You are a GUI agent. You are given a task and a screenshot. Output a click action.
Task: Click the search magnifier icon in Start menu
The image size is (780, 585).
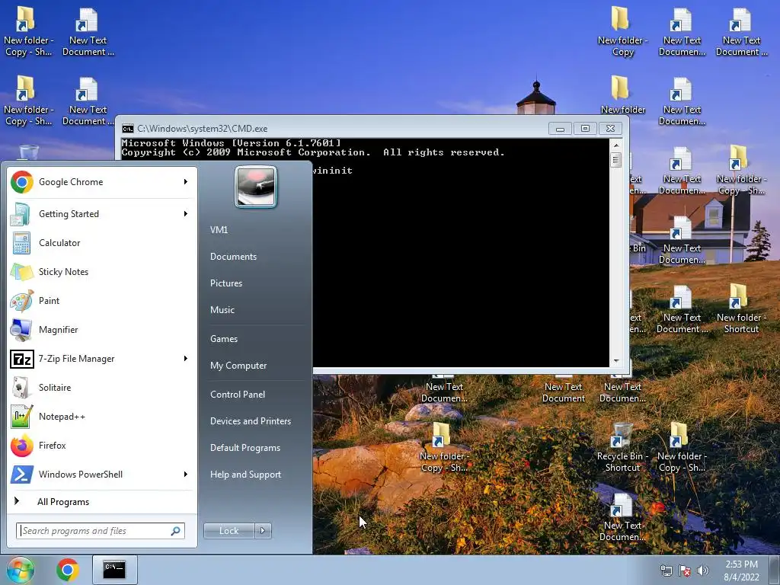coord(176,531)
